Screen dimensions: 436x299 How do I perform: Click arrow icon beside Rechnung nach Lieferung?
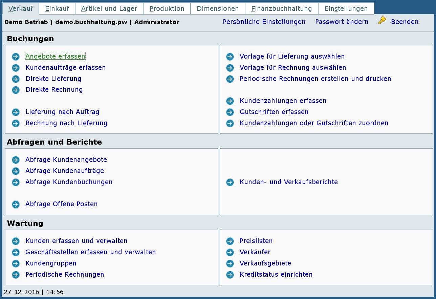point(16,123)
